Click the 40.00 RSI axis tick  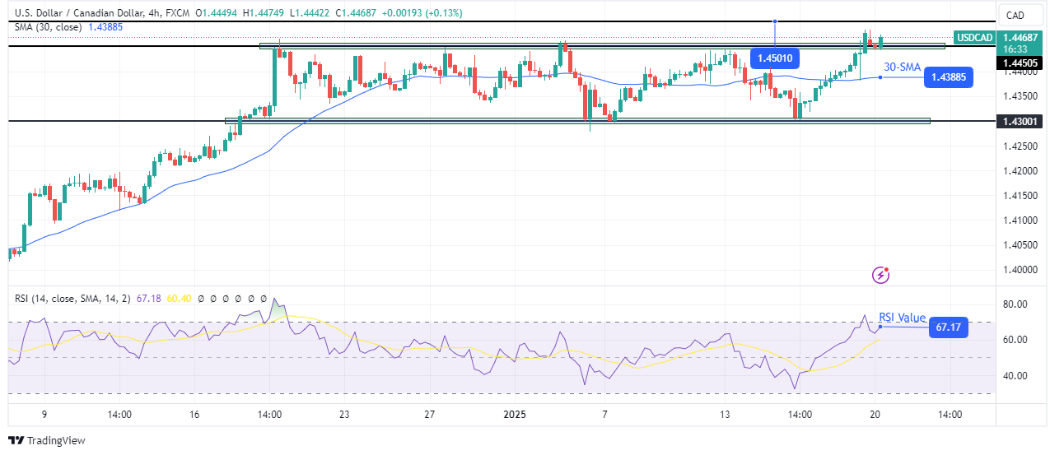(1015, 375)
